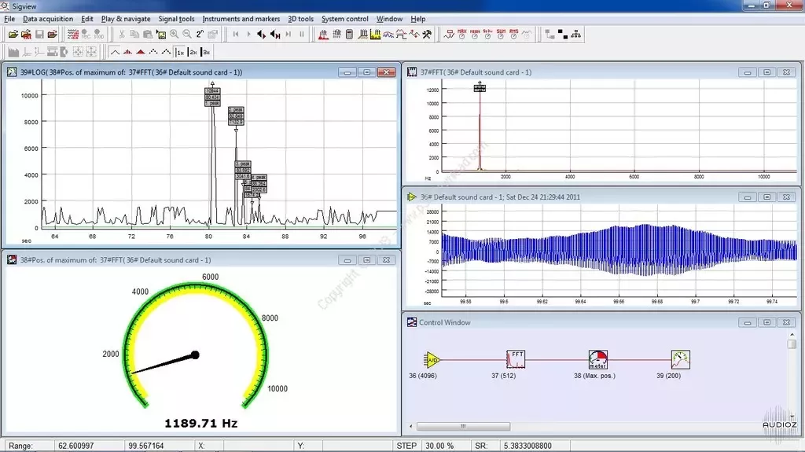Select the filled red area graph style
Image resolution: width=805 pixels, height=452 pixels.
click(140, 52)
